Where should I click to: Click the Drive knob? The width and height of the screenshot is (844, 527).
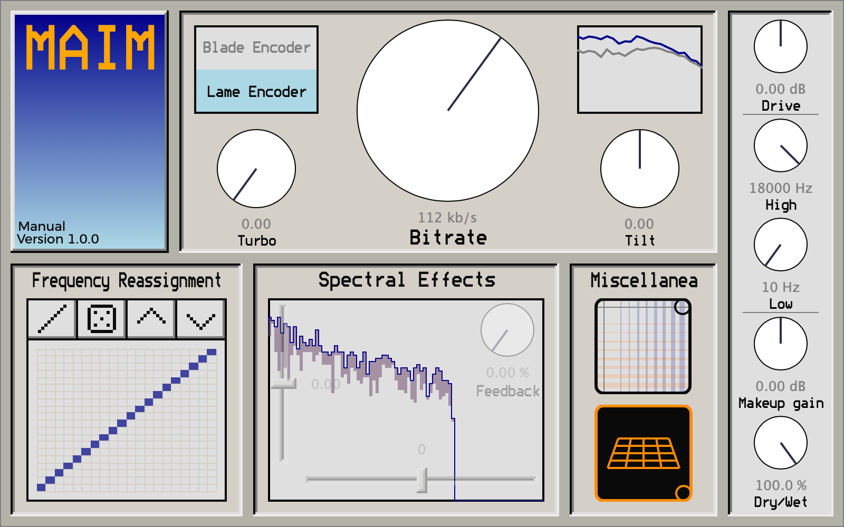point(781,46)
